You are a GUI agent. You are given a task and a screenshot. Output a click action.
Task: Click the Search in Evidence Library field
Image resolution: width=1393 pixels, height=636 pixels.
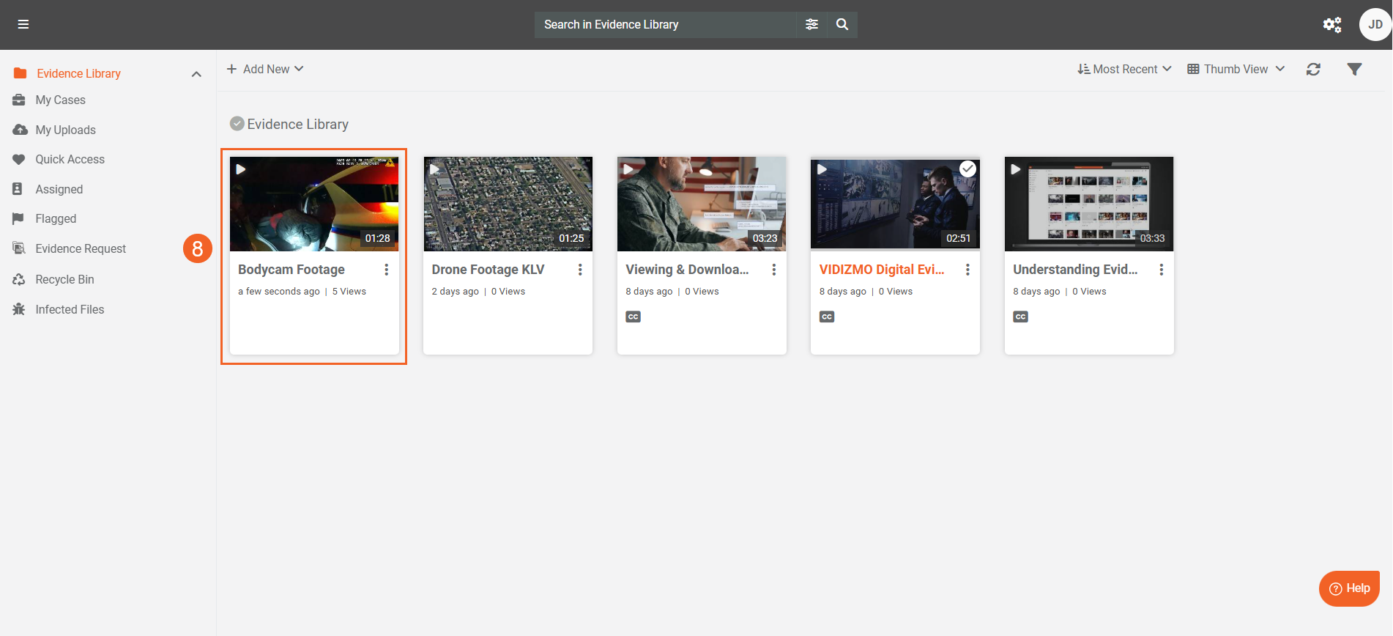(x=665, y=24)
